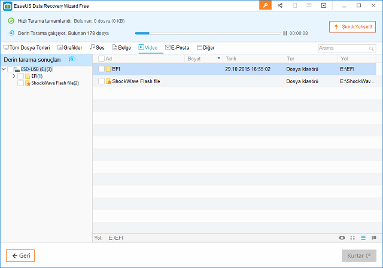Expand the EFI(1) tree node
383x268 pixels.
click(x=14, y=76)
